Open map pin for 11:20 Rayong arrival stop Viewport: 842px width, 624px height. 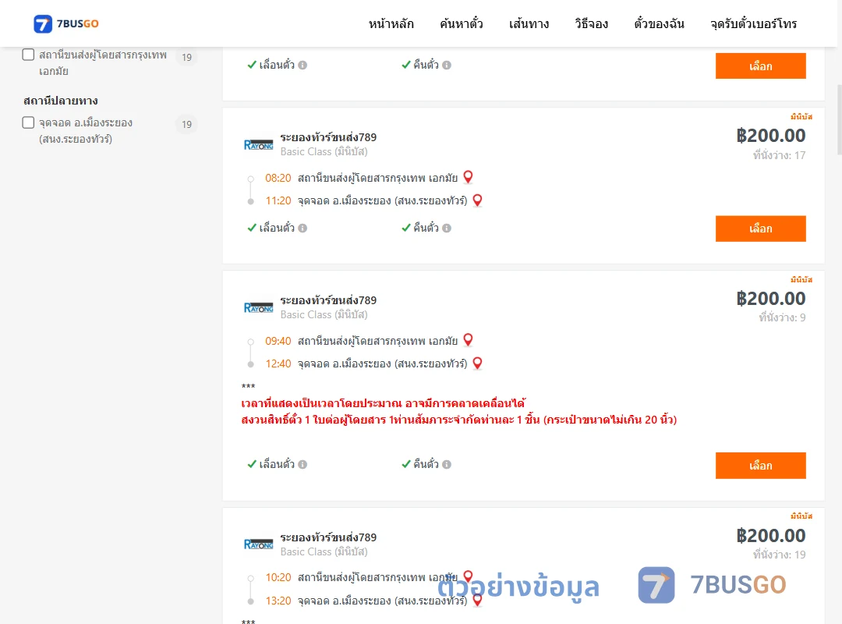click(x=477, y=200)
